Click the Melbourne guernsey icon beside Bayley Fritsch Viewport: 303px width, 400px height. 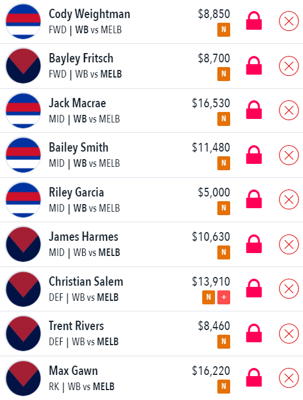(x=23, y=66)
